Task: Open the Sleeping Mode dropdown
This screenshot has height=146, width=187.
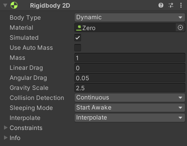Action: 130,107
